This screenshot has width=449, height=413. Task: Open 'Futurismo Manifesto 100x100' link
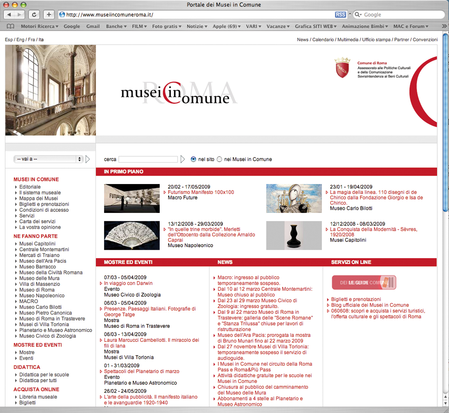(201, 192)
